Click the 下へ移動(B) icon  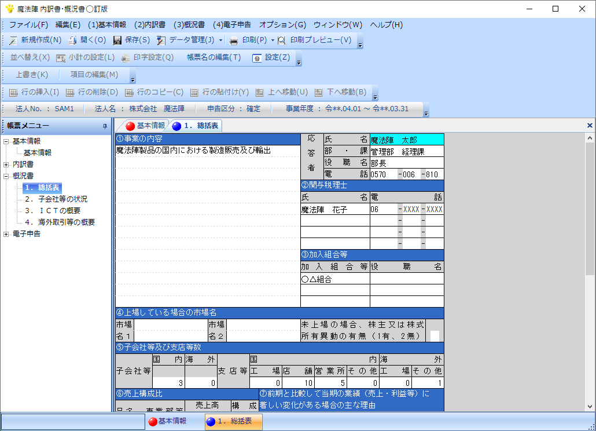(319, 93)
